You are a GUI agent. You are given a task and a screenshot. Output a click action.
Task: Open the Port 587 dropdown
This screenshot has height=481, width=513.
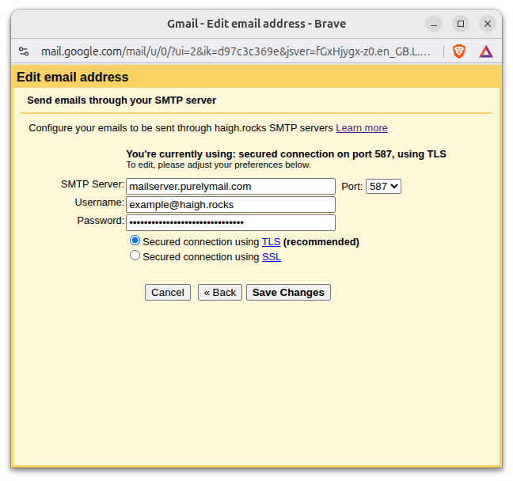click(383, 187)
